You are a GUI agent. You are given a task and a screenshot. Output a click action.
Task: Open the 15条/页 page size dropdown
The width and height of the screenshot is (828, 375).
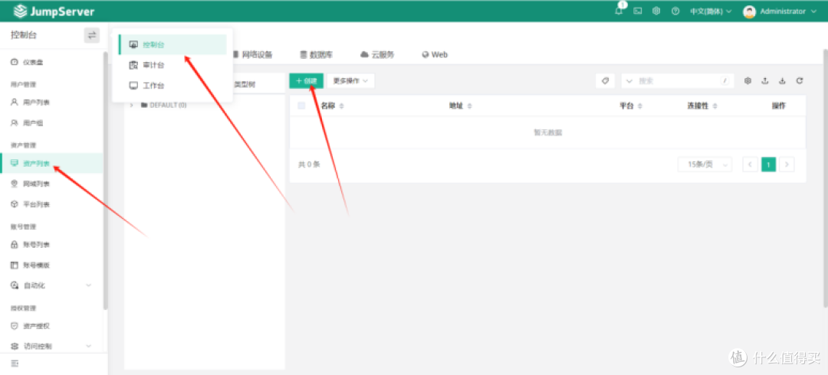[x=705, y=165]
